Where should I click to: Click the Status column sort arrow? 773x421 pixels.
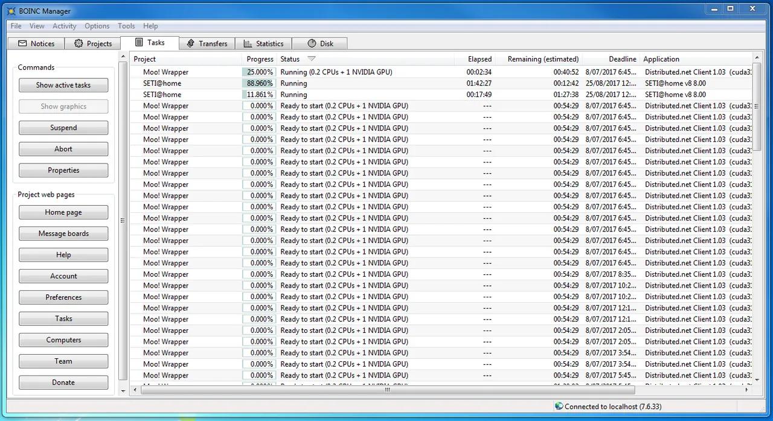point(311,59)
